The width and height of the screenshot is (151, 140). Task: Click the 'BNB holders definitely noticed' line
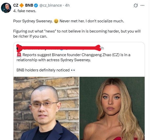pyautogui.click(x=43, y=70)
